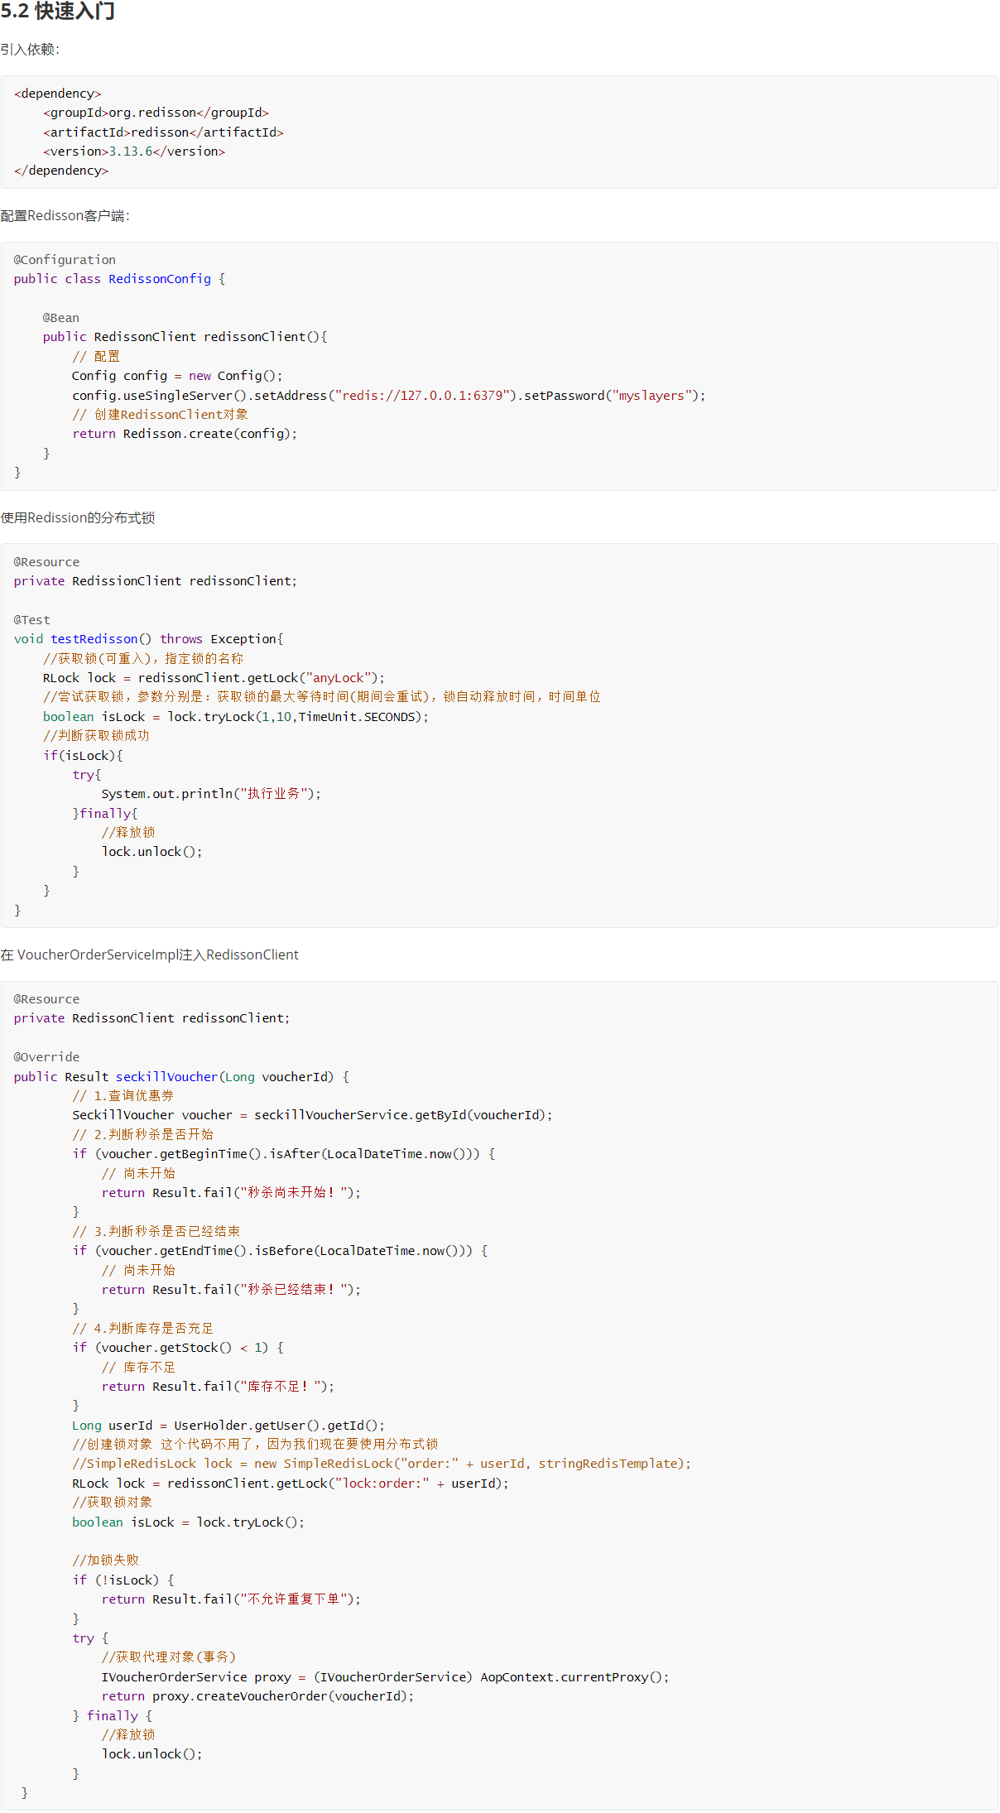1000x1813 pixels.
Task: Click the groupId org.redisson code line
Action: (156, 113)
